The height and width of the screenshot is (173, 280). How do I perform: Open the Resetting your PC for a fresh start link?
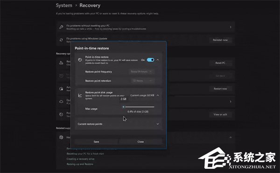(x=85, y=154)
